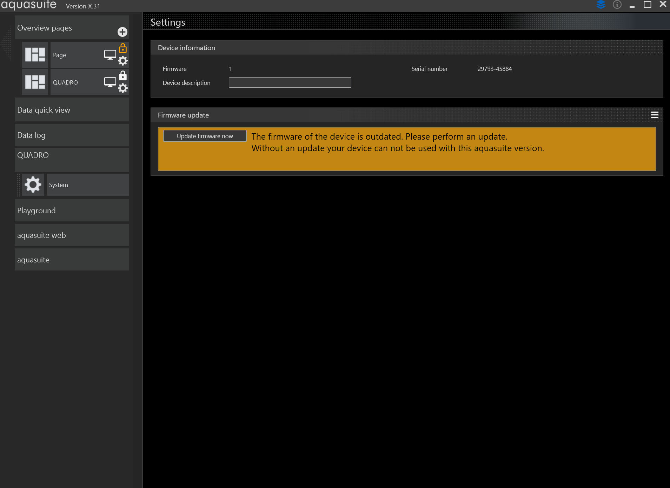Click the Update firmware now button

tap(205, 136)
